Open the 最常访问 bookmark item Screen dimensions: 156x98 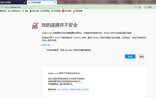(x=3, y=11)
